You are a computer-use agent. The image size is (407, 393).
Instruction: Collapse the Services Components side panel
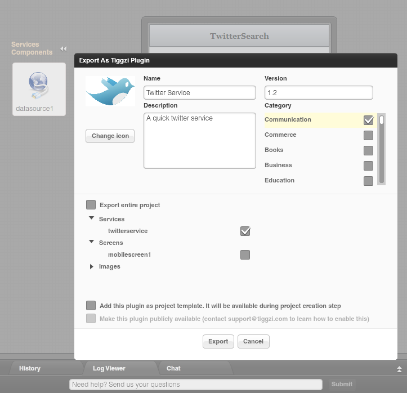click(64, 48)
